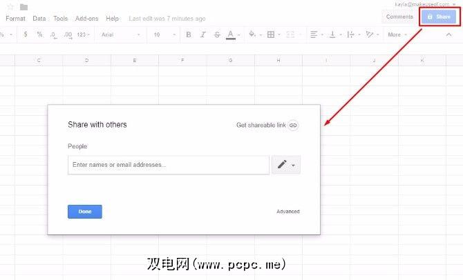Open the Add-ons menu
The height and width of the screenshot is (280, 463).
86,19
